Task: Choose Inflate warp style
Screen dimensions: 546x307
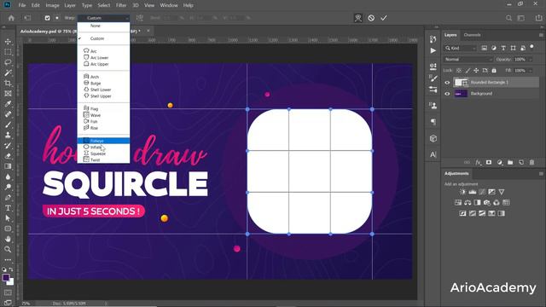Action: [103, 148]
